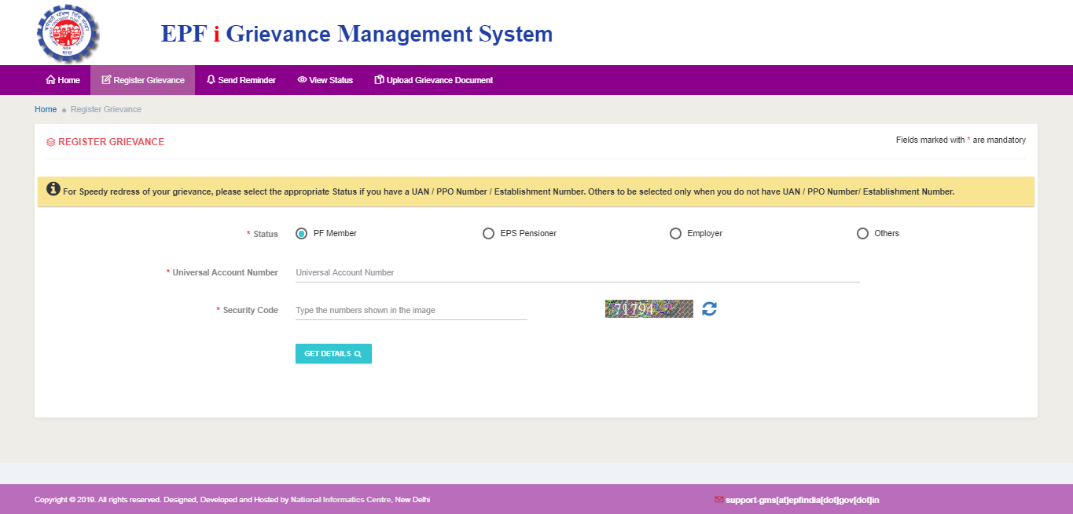
Task: Click the REGISTER GRIEVANCE section heading
Action: coord(112,142)
